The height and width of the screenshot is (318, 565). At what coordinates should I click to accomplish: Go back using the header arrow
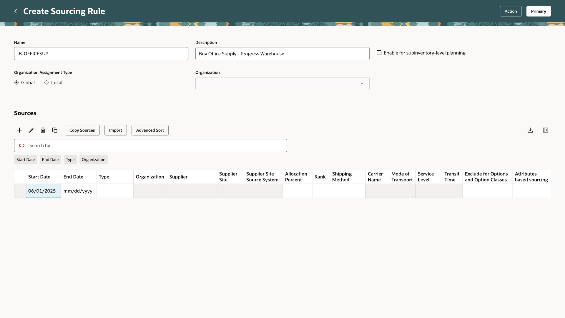click(x=16, y=11)
